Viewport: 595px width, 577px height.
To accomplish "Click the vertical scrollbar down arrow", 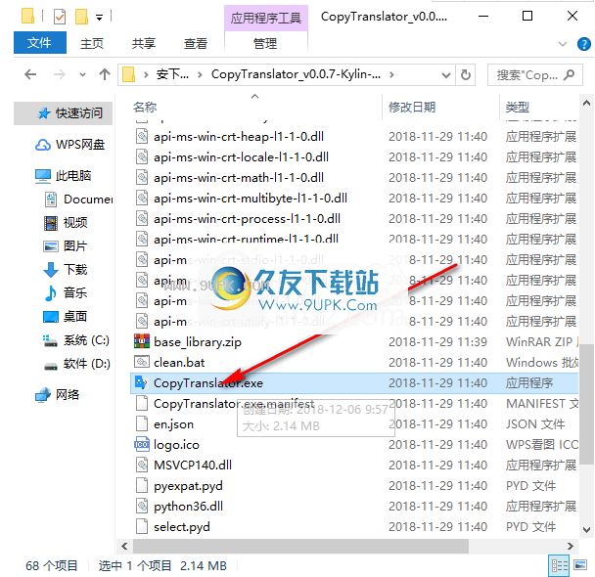I will tap(586, 530).
